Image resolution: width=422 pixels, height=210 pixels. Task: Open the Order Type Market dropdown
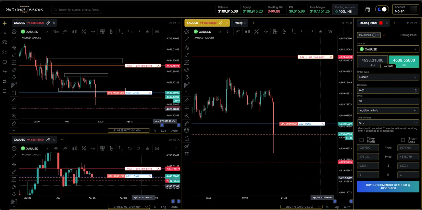(388, 77)
